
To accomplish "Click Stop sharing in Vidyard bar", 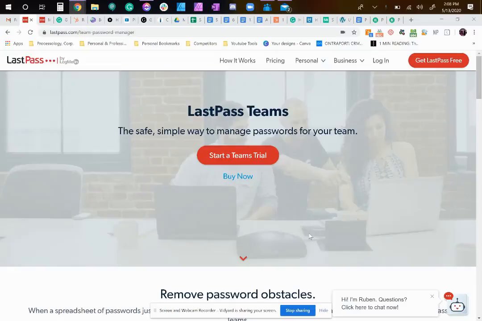I will point(298,311).
